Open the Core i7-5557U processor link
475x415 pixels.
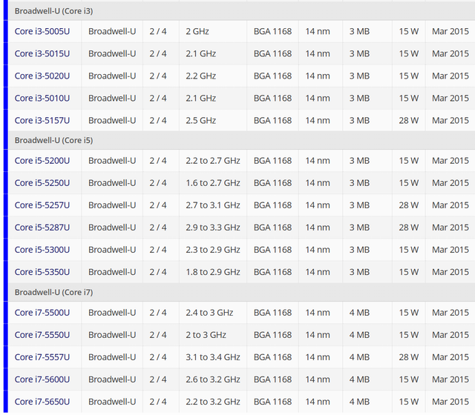pos(42,357)
